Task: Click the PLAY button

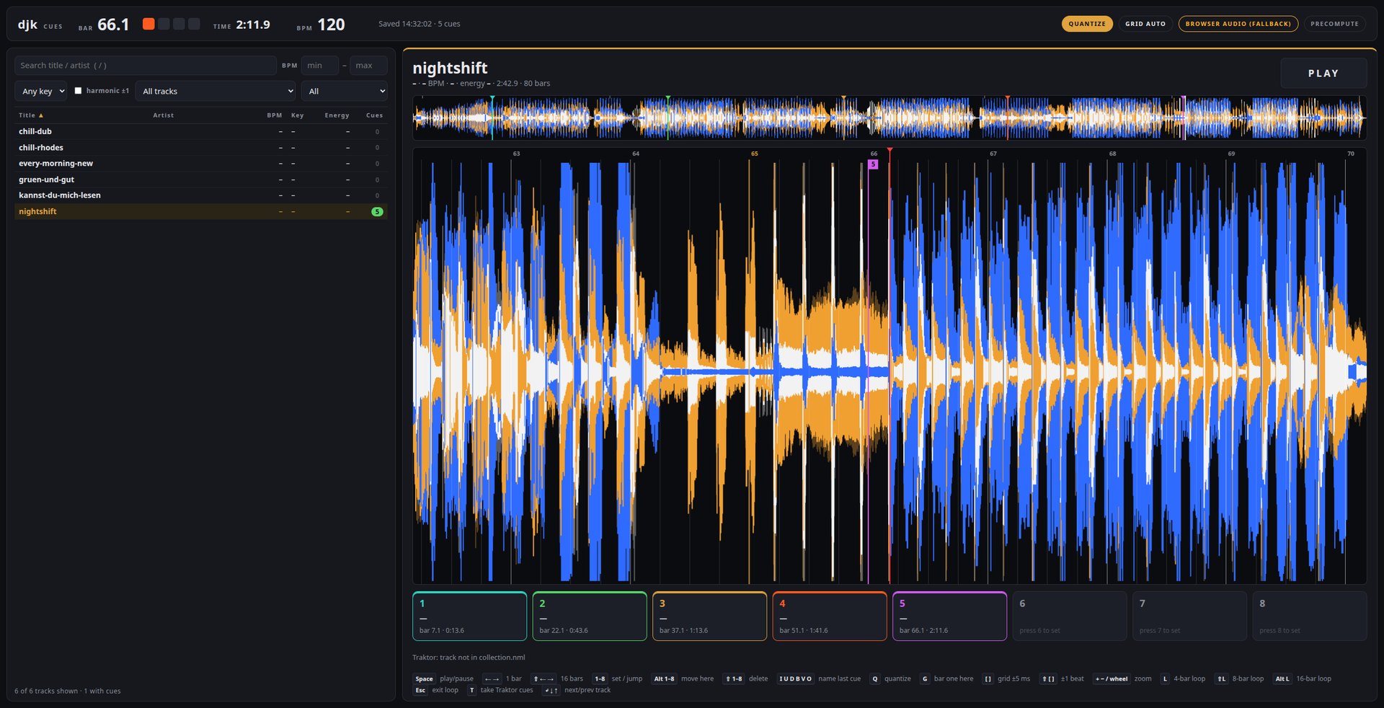Action: [x=1323, y=74]
